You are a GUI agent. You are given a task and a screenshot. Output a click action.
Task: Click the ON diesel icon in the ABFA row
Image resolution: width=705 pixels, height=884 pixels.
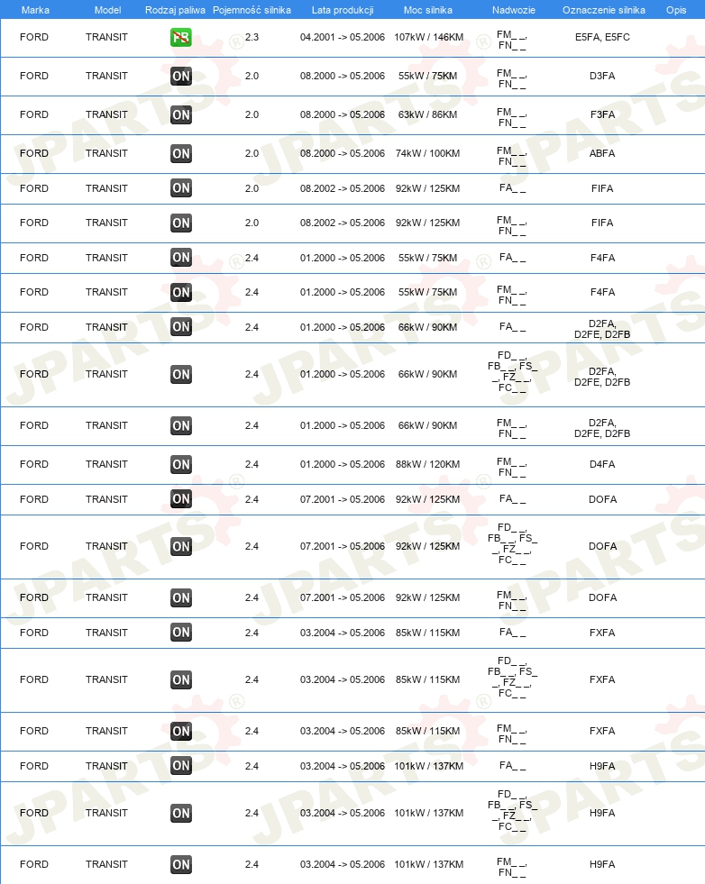181,153
